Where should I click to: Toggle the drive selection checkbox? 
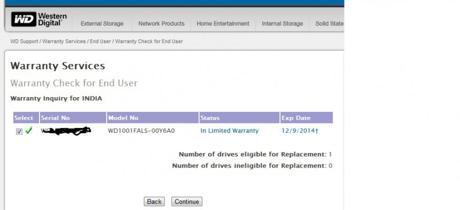(19, 132)
